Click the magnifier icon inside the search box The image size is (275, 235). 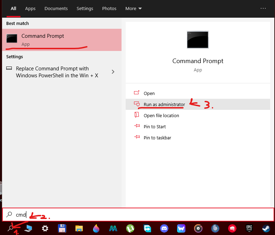pos(9,214)
